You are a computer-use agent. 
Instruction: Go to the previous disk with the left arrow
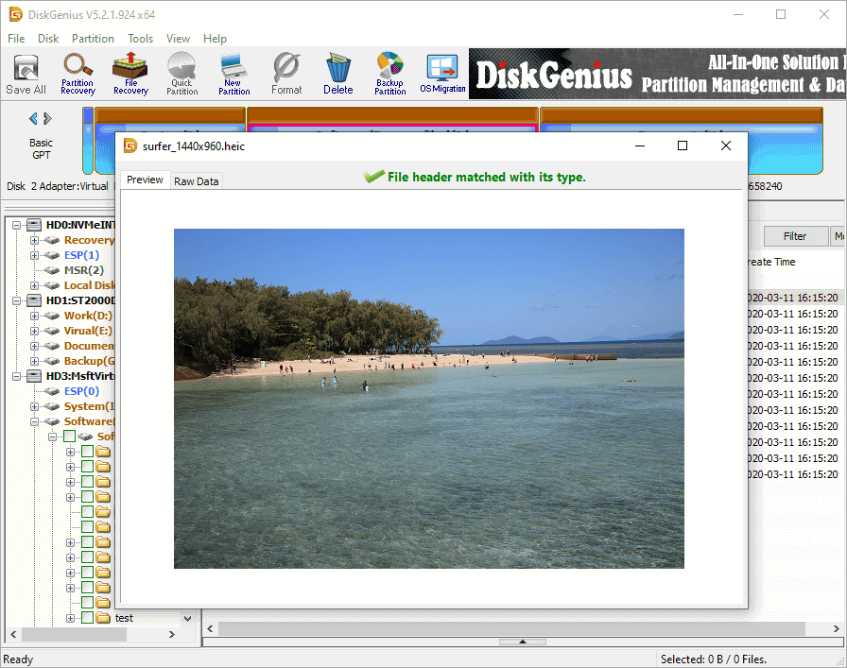pos(33,118)
